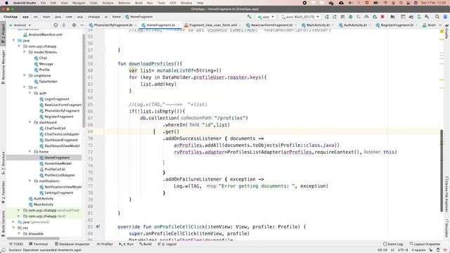Click the Locate target crosshair in Project panel
The height and width of the screenshot is (253, 450).
[x=56, y=25]
